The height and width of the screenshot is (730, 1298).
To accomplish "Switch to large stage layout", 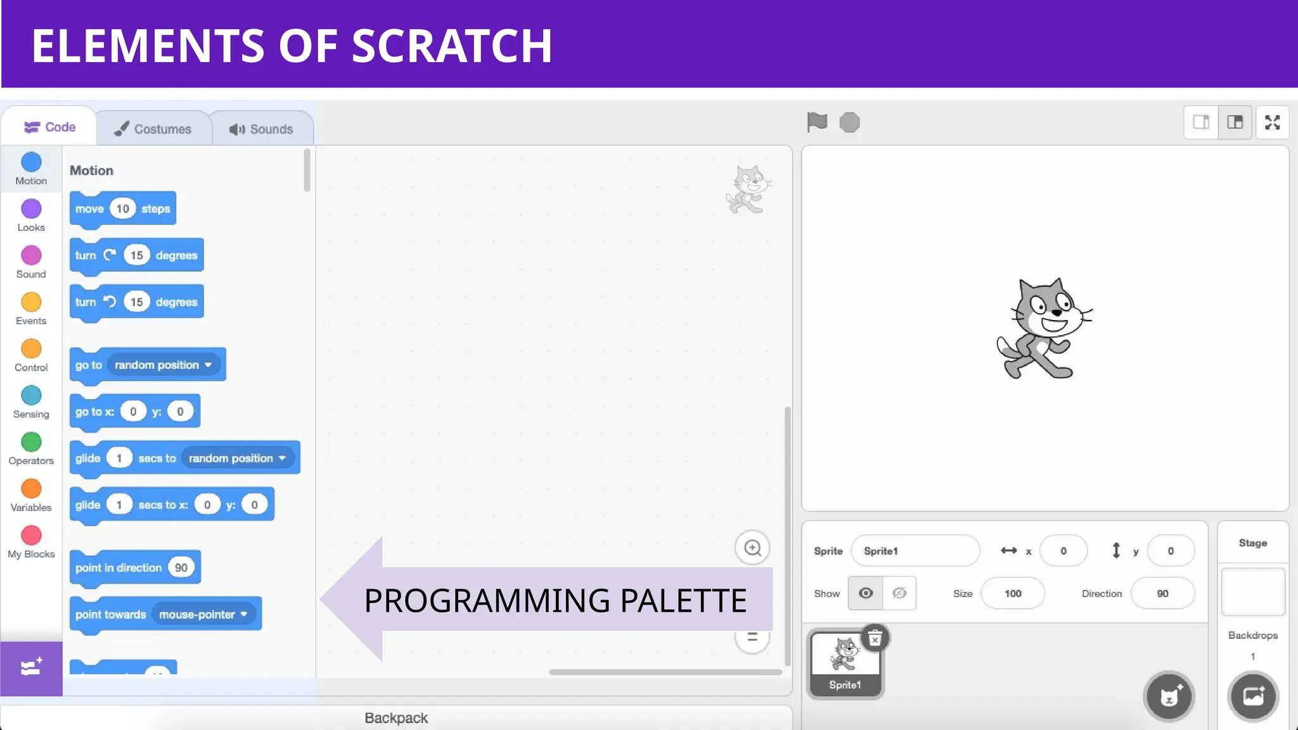I will [1235, 122].
